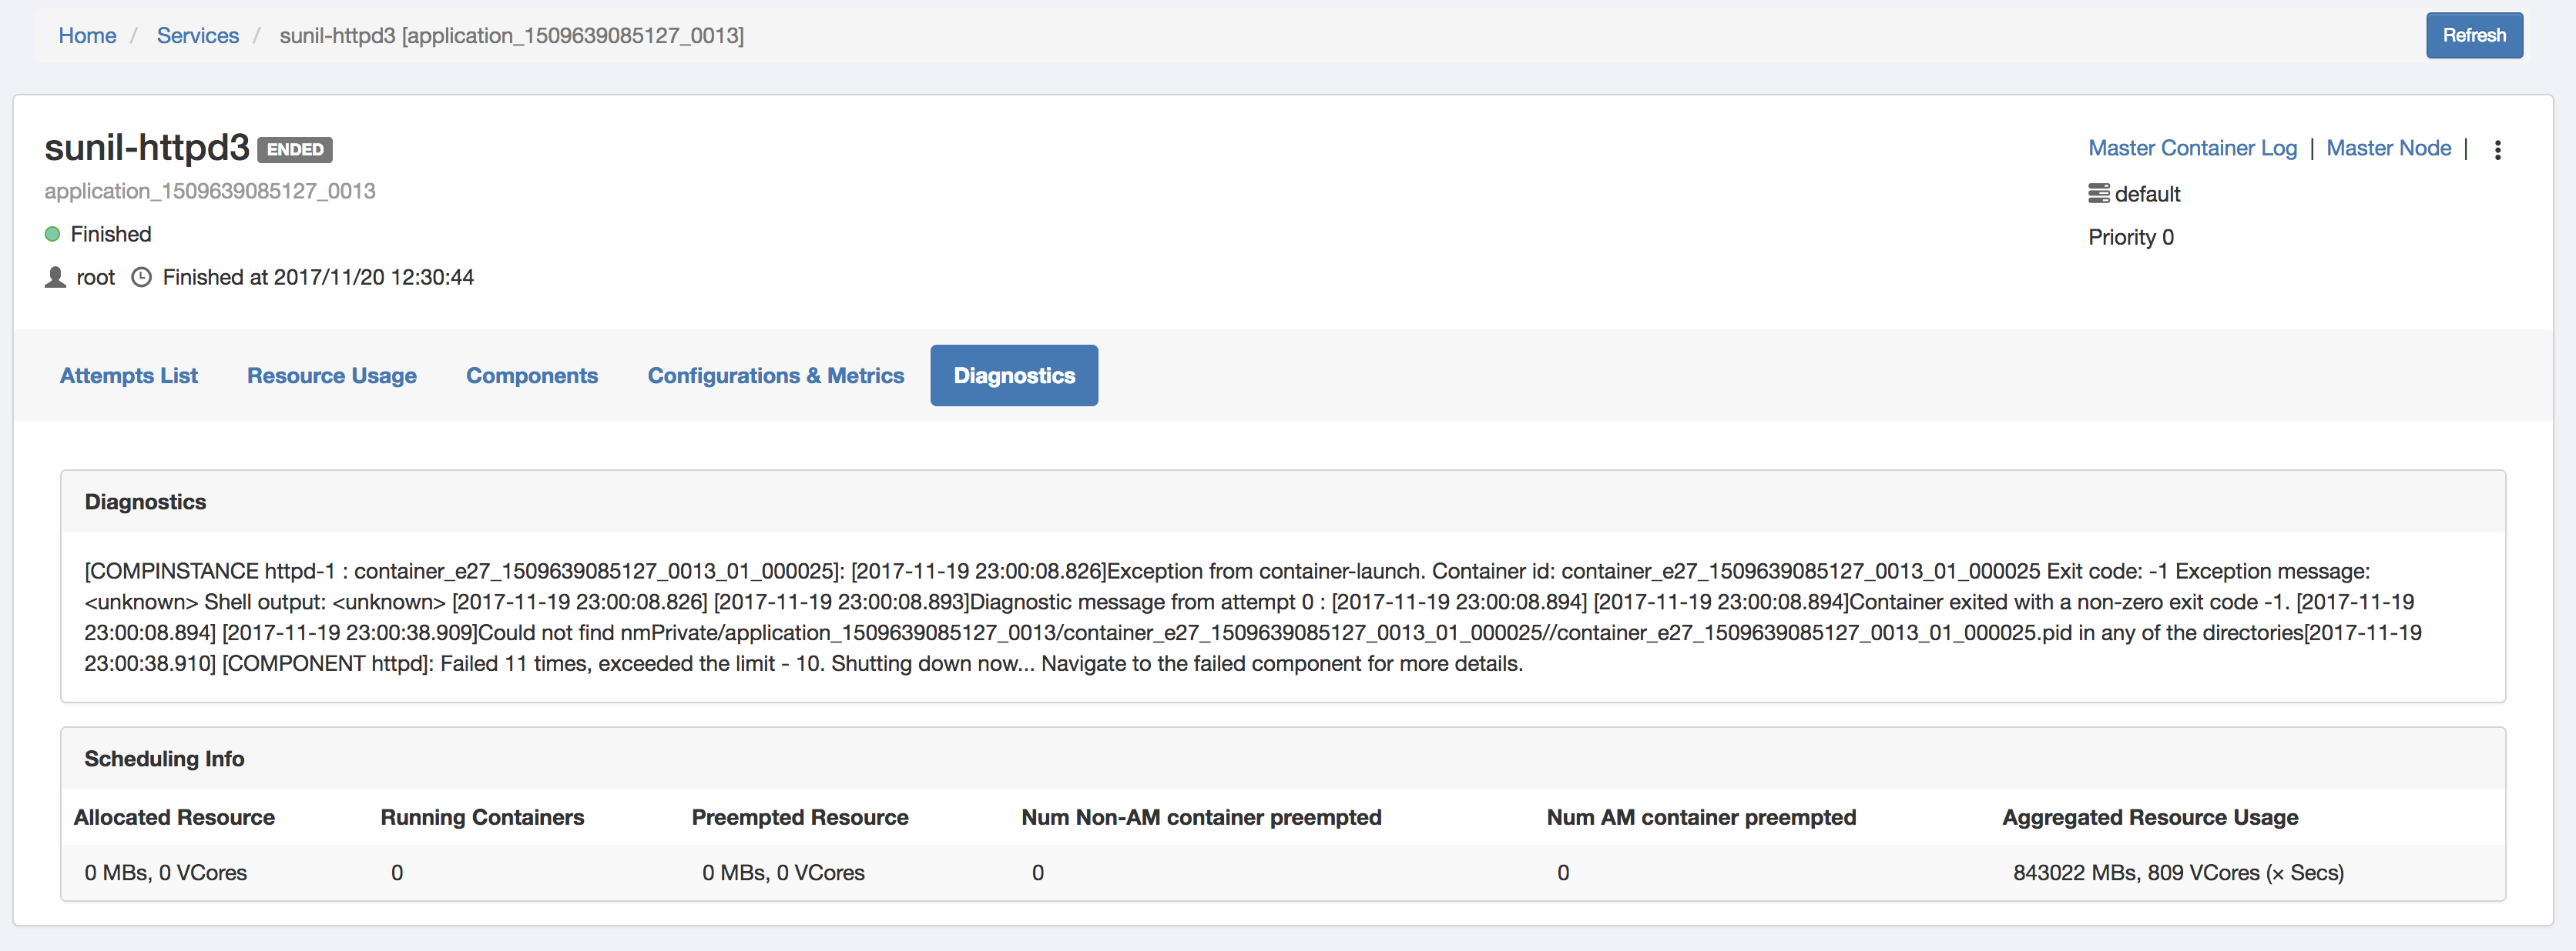Click the Aggregated Resource Usage column header
The height and width of the screenshot is (951, 2576).
(2149, 817)
